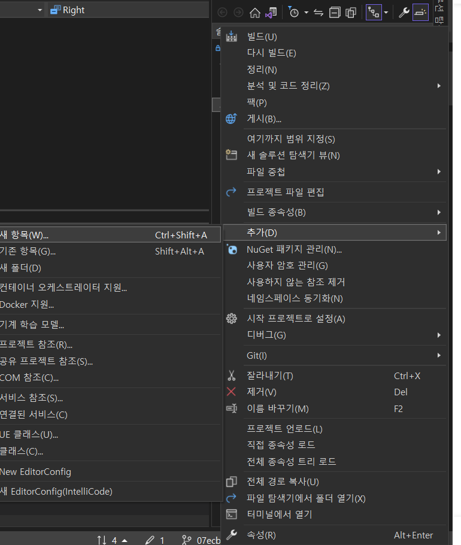Open the dropdown arrow left of Right combo
The height and width of the screenshot is (545, 461).
click(40, 10)
